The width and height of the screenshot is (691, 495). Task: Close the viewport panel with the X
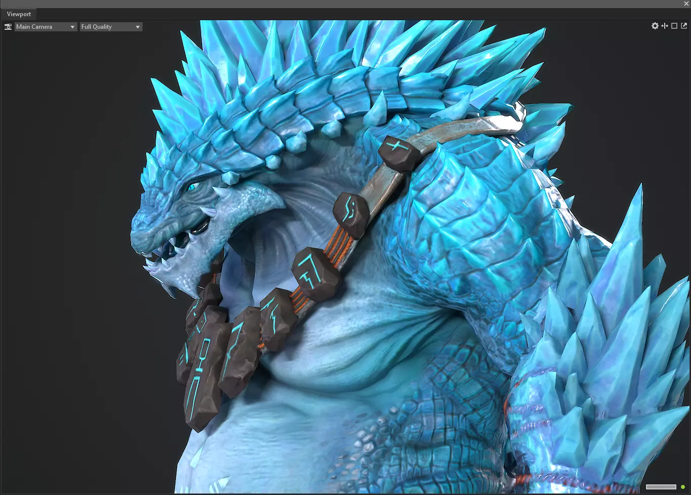coord(686,4)
